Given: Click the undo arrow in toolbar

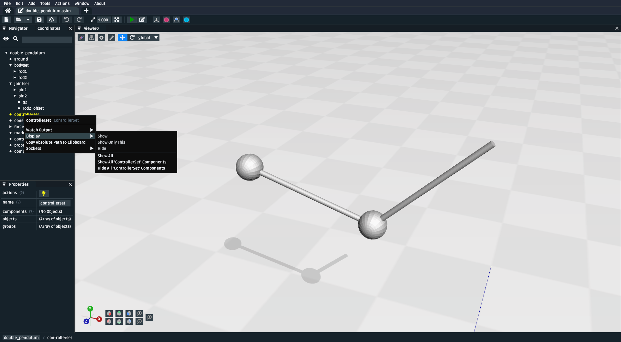Looking at the screenshot, I should pos(67,20).
